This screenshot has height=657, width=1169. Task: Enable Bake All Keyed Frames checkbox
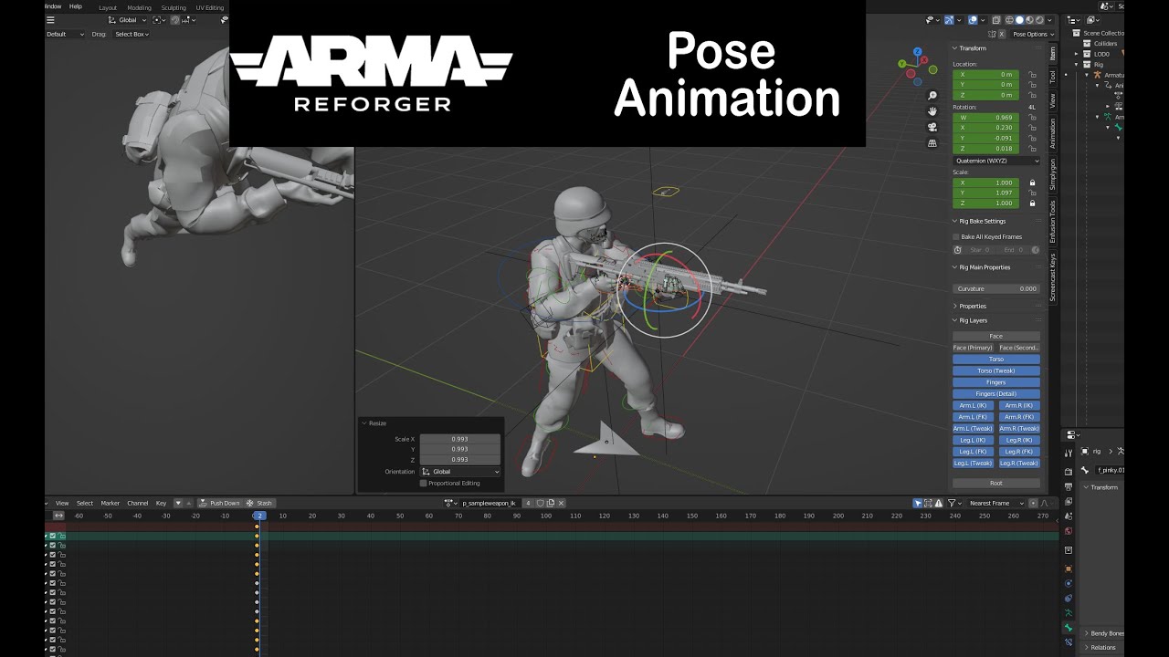click(956, 236)
